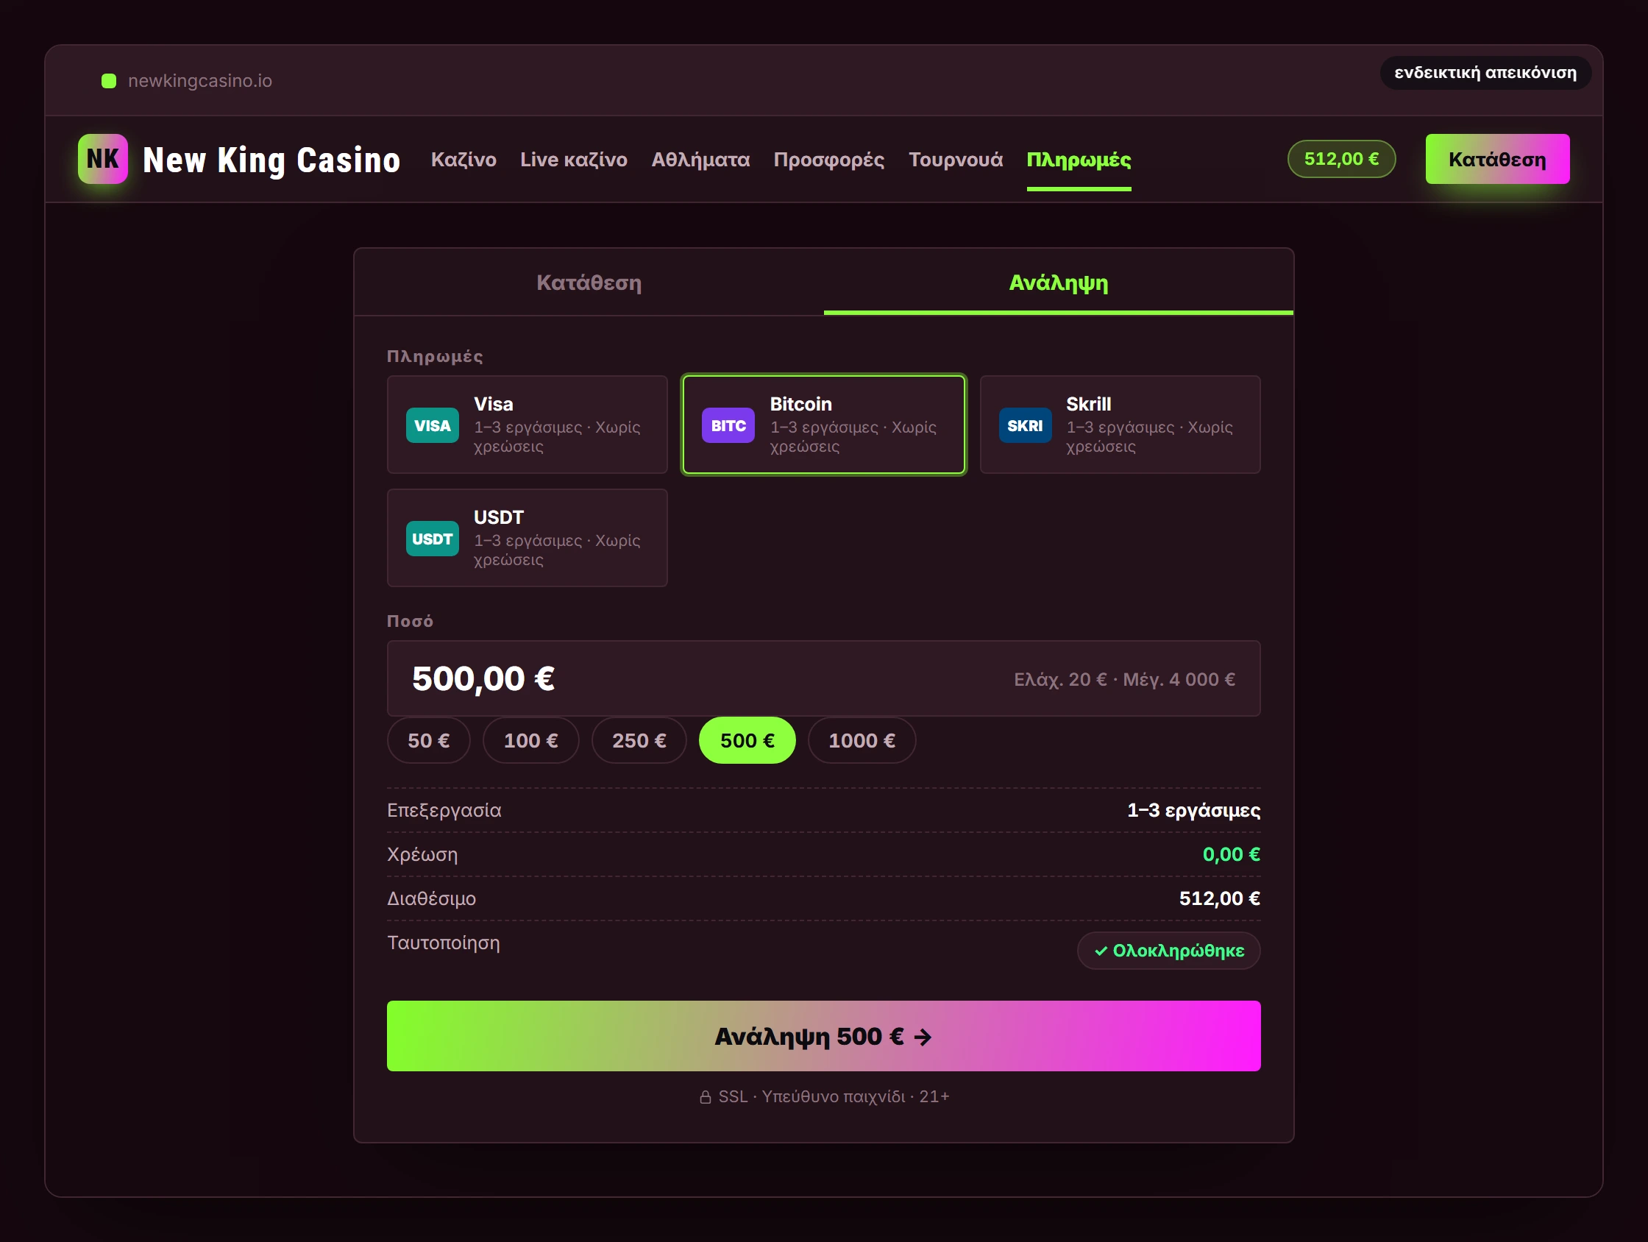
Task: Open the Ανάληψη tab
Action: 1058,283
